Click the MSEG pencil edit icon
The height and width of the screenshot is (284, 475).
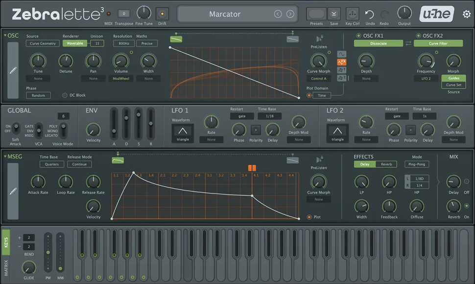(x=13, y=191)
